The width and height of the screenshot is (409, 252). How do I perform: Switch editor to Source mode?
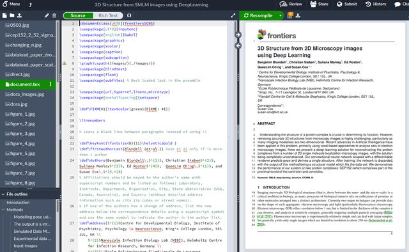(78, 15)
